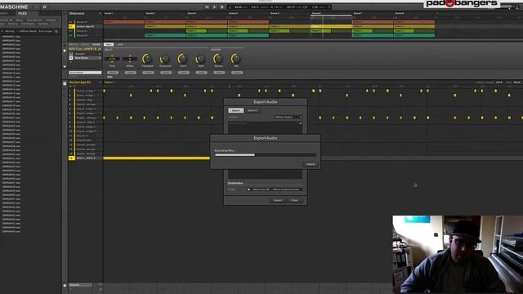523x294 pixels.
Task: Adjust the Mix knob in Beat Delay
Action: 236,59
